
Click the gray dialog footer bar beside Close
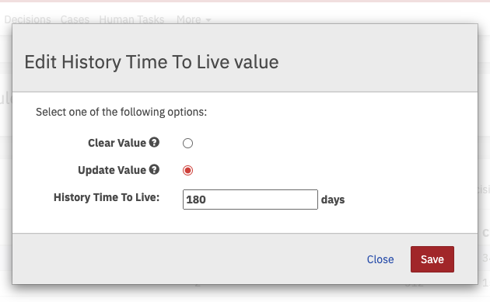pos(187,259)
